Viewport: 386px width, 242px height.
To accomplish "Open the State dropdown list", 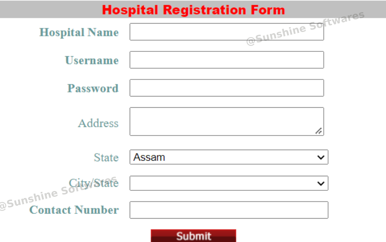I will (229, 157).
